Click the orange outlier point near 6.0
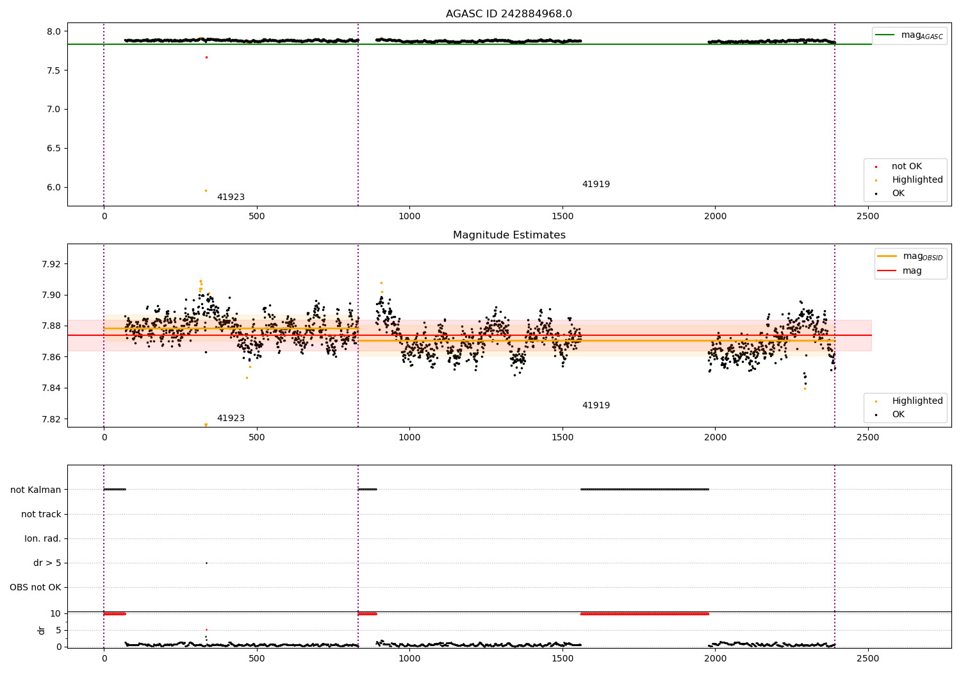 click(x=206, y=190)
